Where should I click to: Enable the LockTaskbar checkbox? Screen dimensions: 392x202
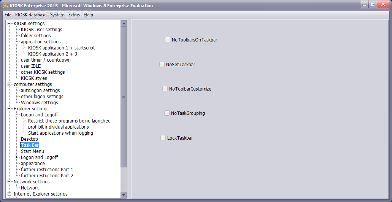[x=163, y=138]
